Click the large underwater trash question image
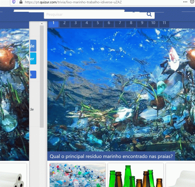 [121, 90]
